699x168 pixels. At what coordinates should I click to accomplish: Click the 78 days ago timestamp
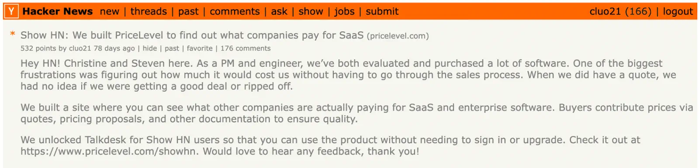click(x=114, y=48)
